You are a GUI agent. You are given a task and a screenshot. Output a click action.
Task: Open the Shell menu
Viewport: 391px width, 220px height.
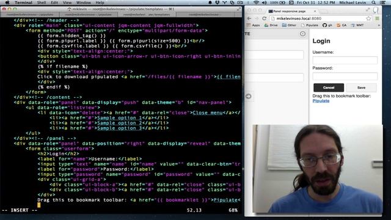click(x=42, y=2)
